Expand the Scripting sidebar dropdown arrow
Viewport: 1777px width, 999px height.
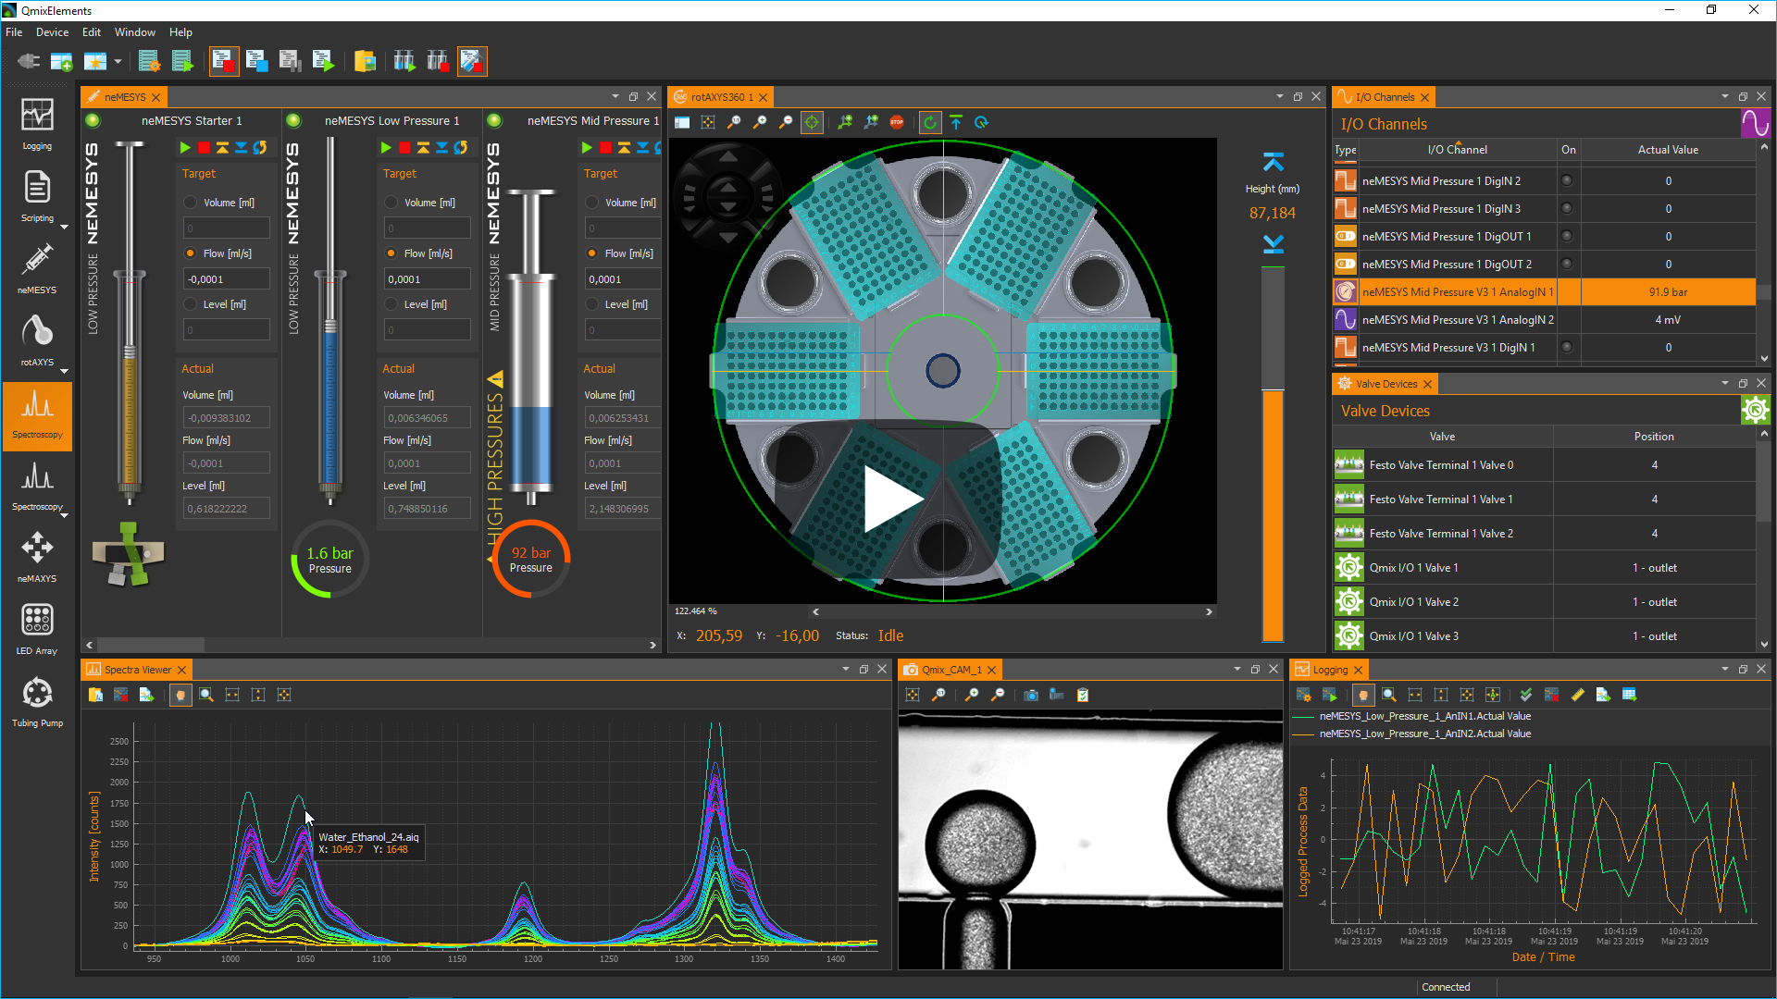[64, 227]
